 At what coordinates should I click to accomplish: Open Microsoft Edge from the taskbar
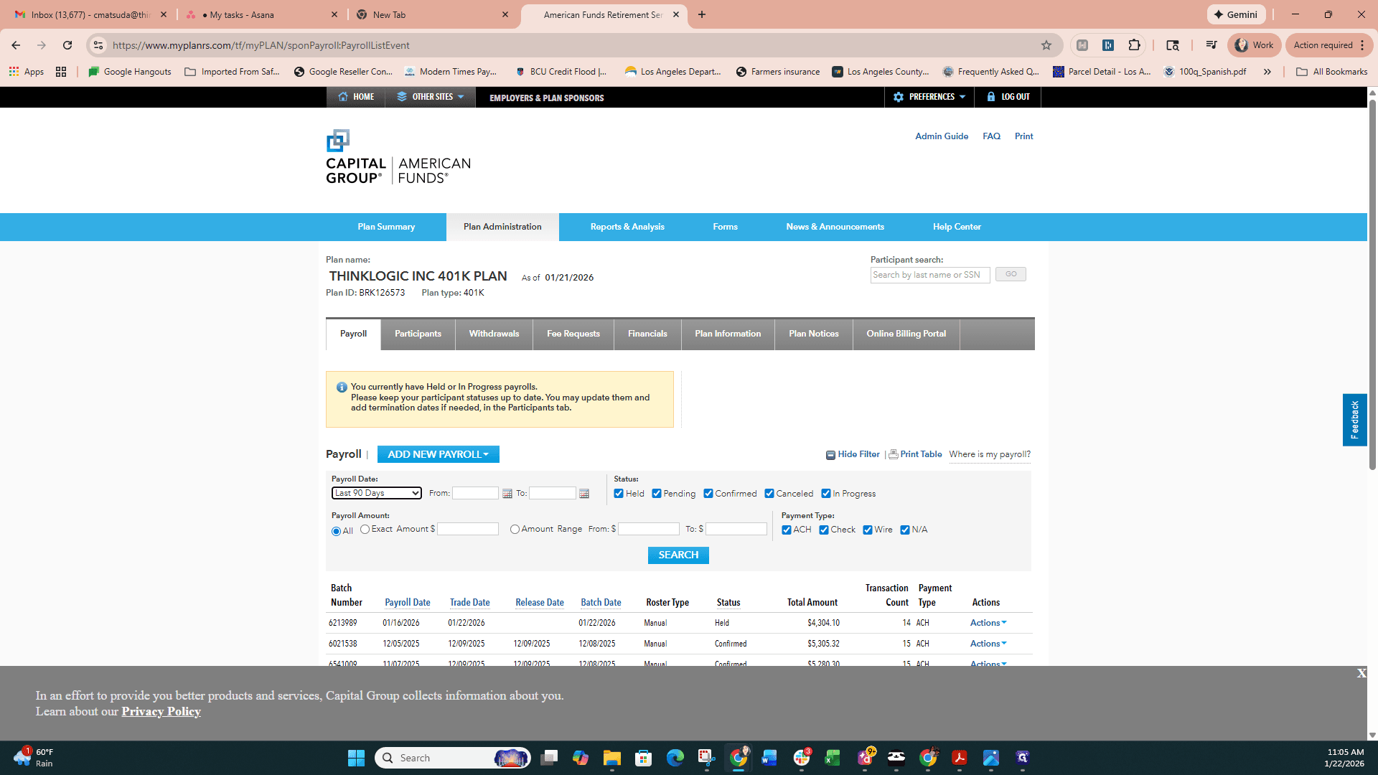(675, 758)
